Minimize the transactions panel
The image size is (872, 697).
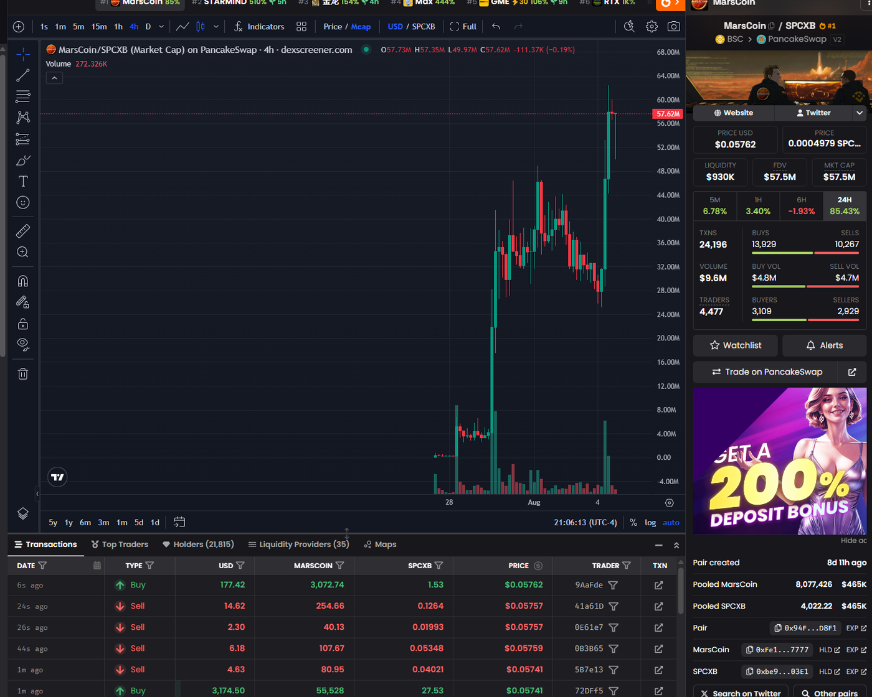[658, 545]
